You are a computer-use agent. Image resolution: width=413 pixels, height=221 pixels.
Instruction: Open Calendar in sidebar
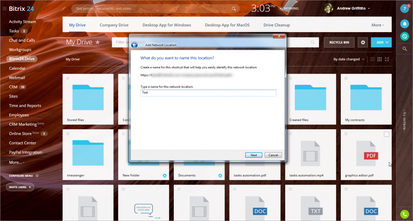17,68
